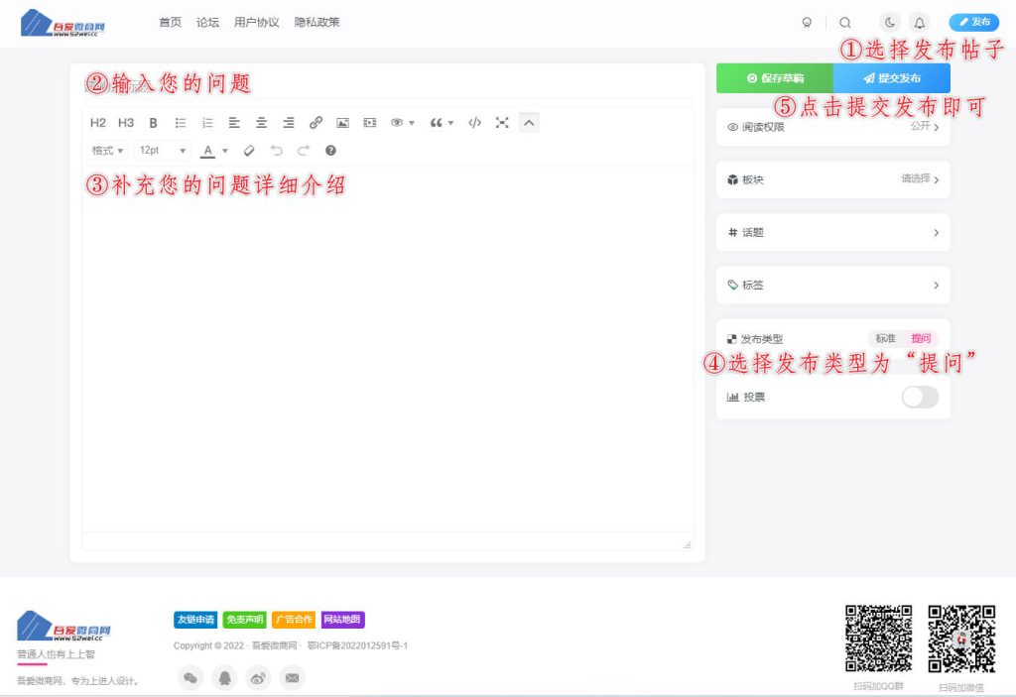
Task: Click the 提交发布 submit button
Action: (892, 78)
